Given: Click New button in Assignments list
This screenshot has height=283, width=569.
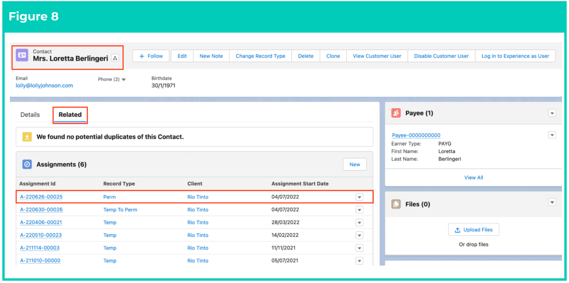Looking at the screenshot, I should pyautogui.click(x=354, y=165).
